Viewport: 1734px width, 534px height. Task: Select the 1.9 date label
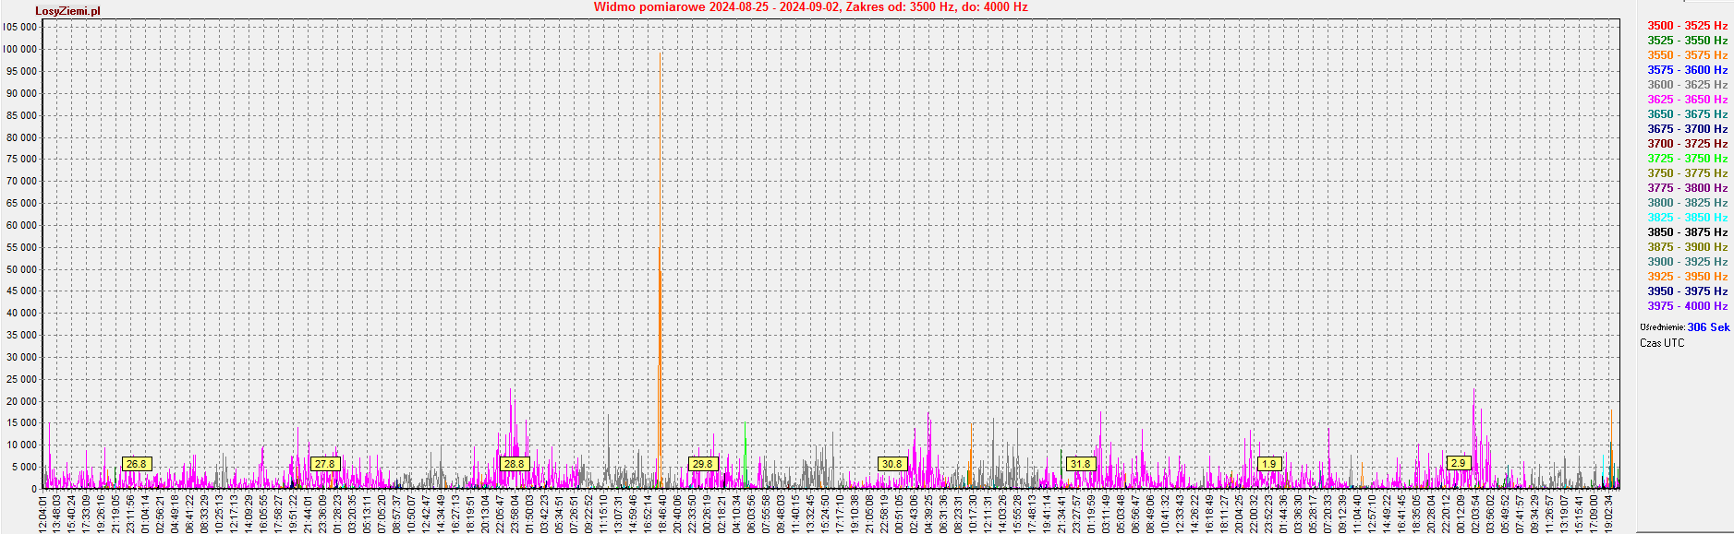1269,464
